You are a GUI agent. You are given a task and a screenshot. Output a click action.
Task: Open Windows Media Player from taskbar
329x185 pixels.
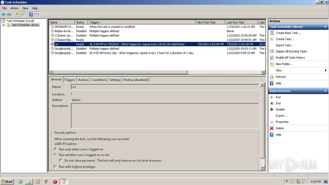38,182
